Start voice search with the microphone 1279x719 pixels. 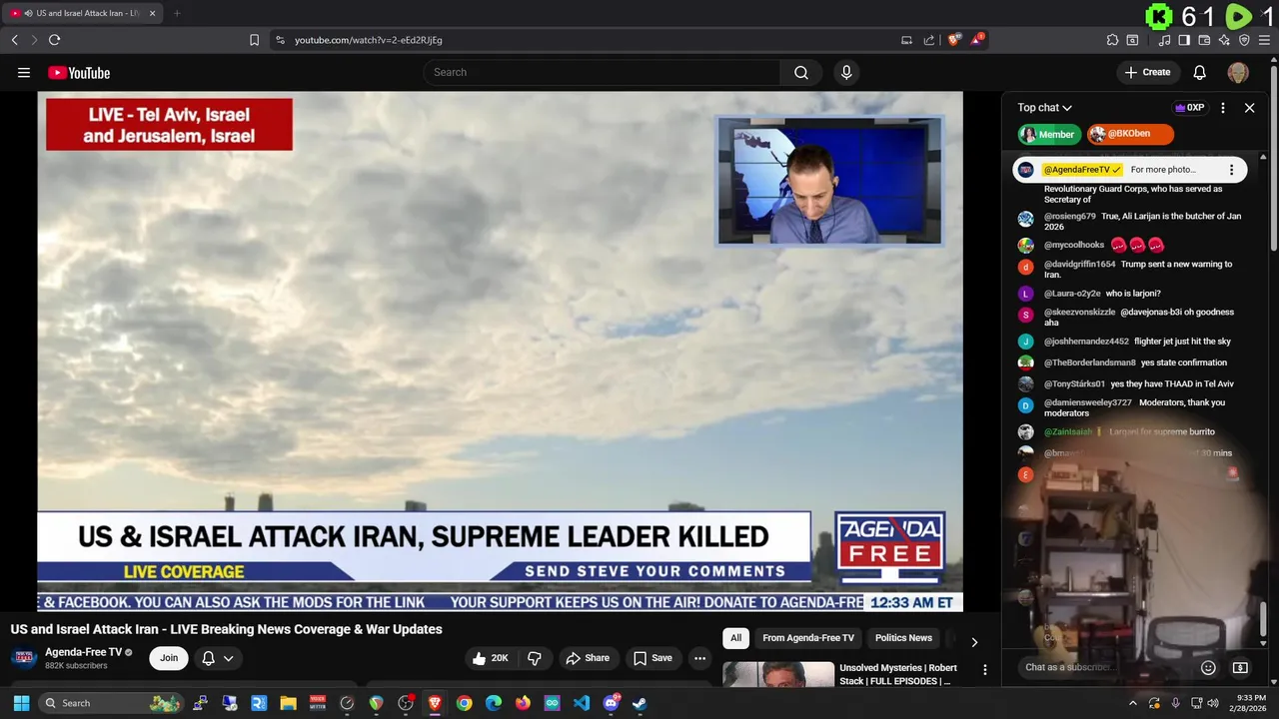(x=846, y=72)
